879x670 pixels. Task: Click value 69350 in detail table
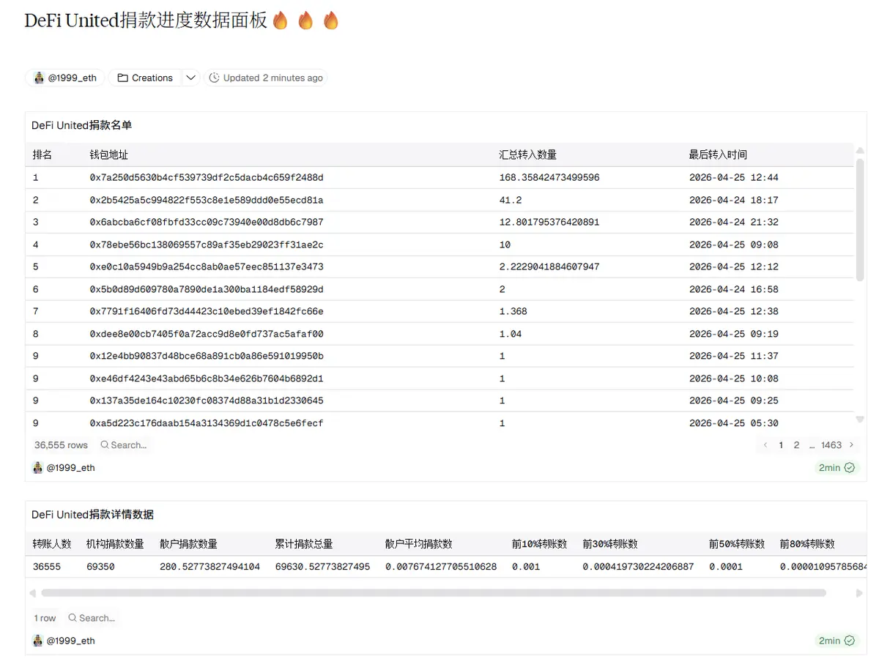pyautogui.click(x=100, y=567)
